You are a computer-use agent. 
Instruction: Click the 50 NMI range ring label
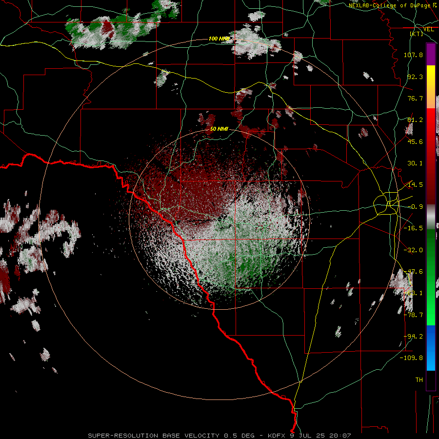click(219, 129)
